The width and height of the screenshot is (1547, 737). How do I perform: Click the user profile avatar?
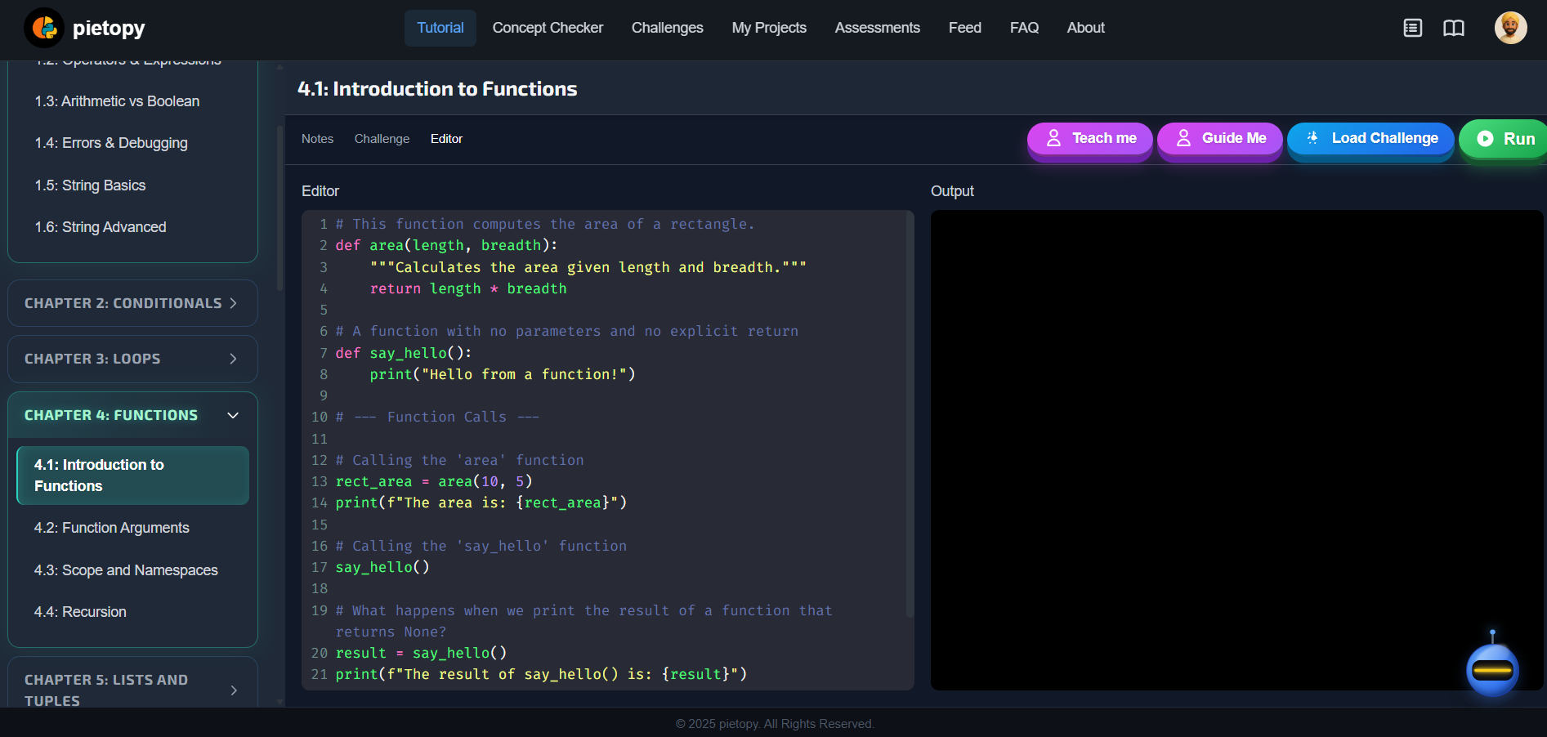1511,27
